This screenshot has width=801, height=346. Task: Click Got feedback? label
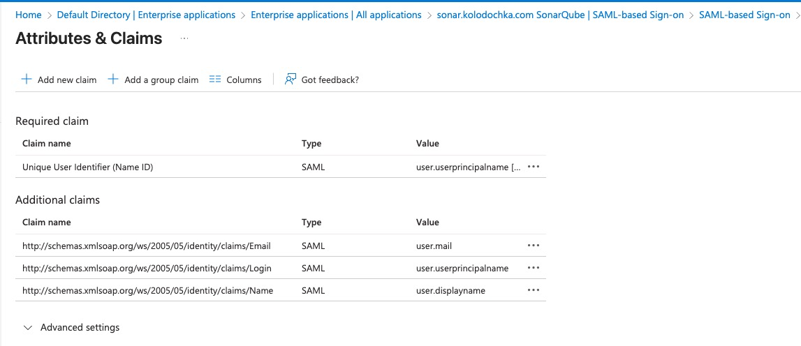[x=330, y=80]
